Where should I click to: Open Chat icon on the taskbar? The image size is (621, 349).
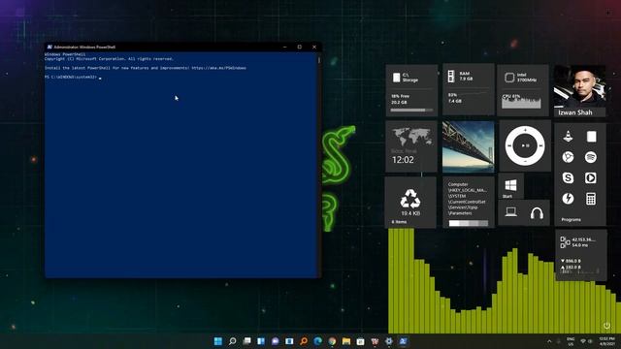click(276, 341)
